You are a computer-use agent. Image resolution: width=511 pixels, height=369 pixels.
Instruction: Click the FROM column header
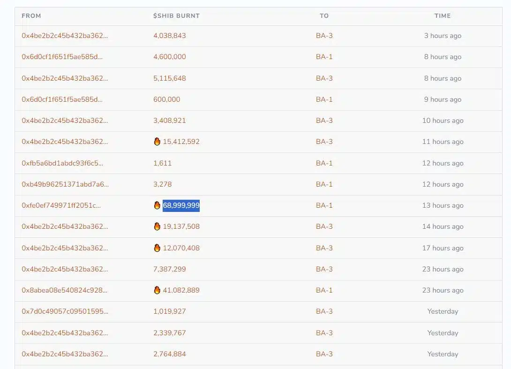click(x=31, y=15)
